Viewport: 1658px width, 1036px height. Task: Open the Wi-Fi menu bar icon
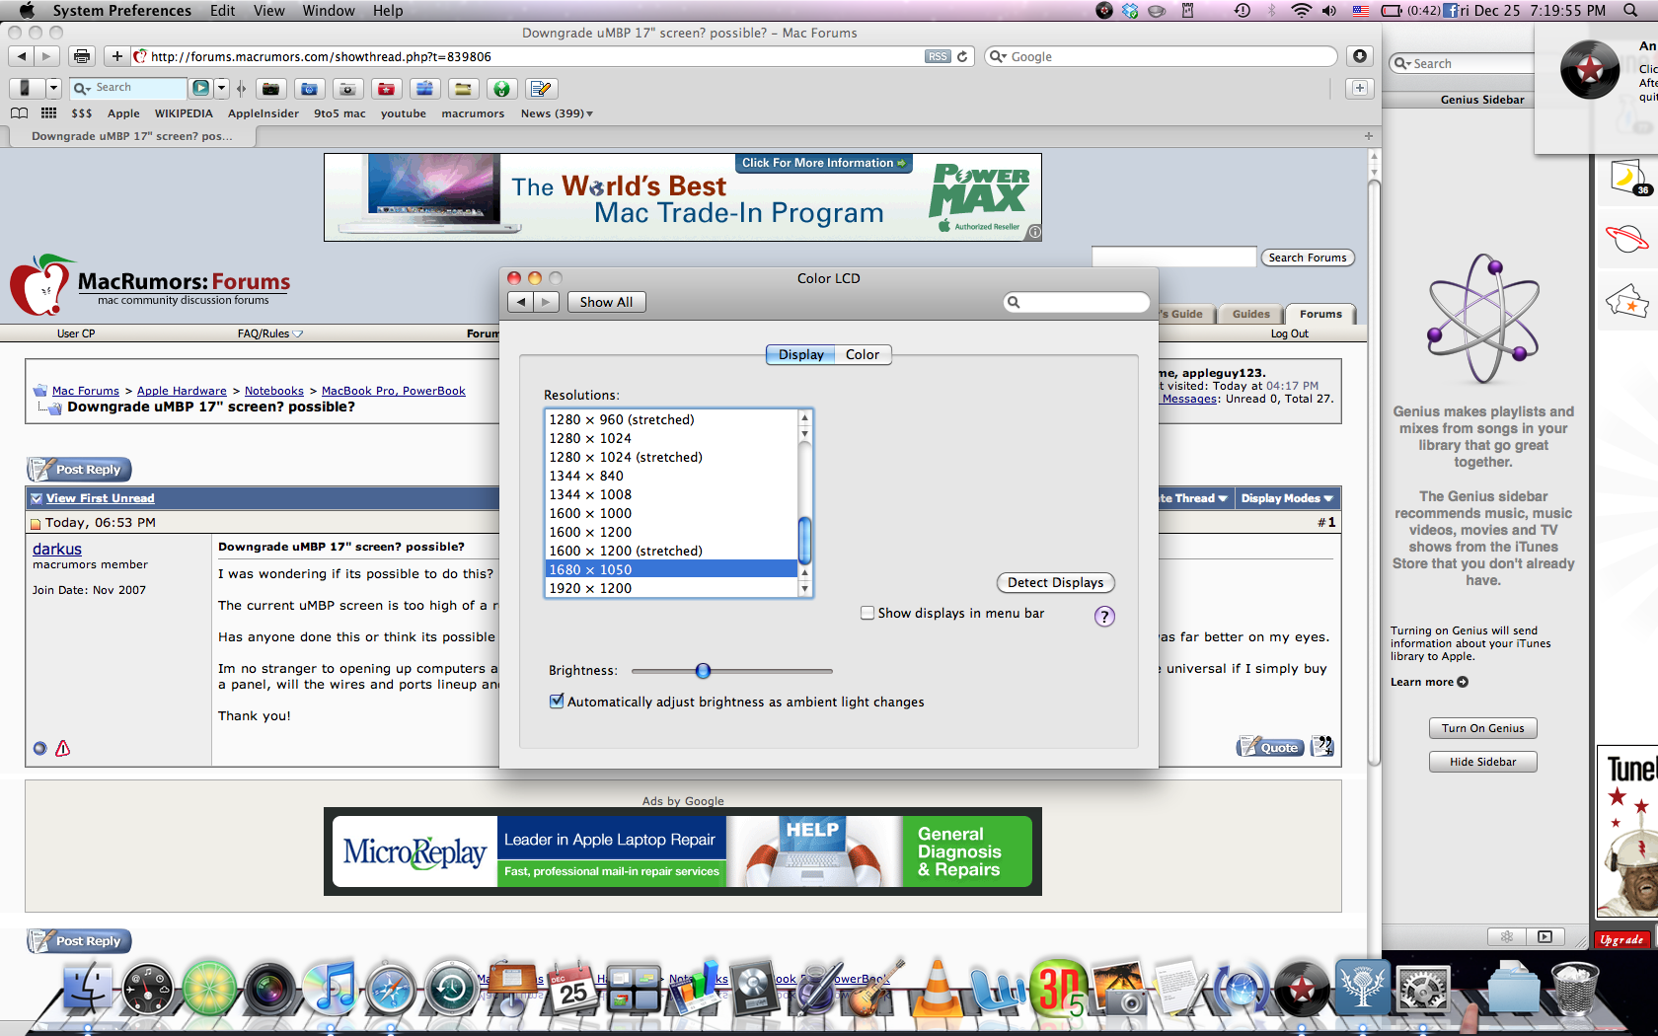coord(1302,11)
